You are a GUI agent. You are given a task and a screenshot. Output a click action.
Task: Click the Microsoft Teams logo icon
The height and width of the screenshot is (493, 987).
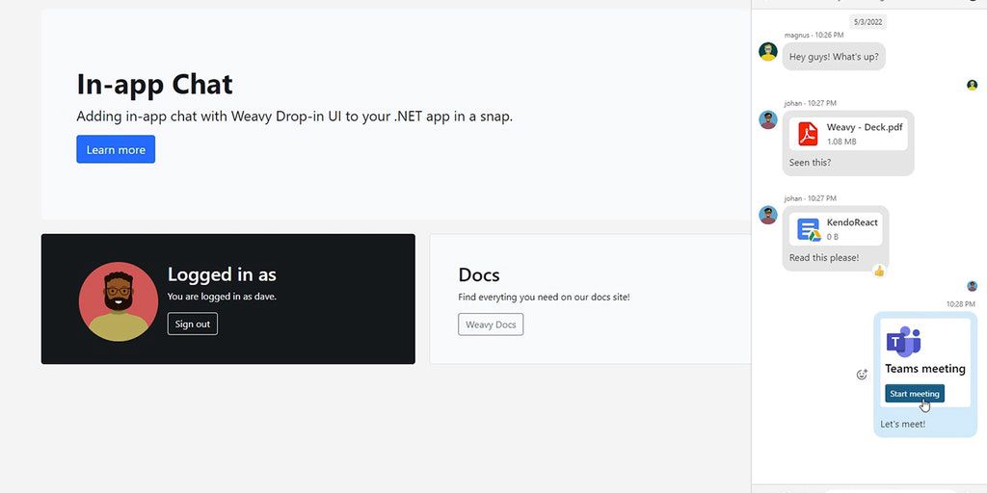(x=903, y=342)
